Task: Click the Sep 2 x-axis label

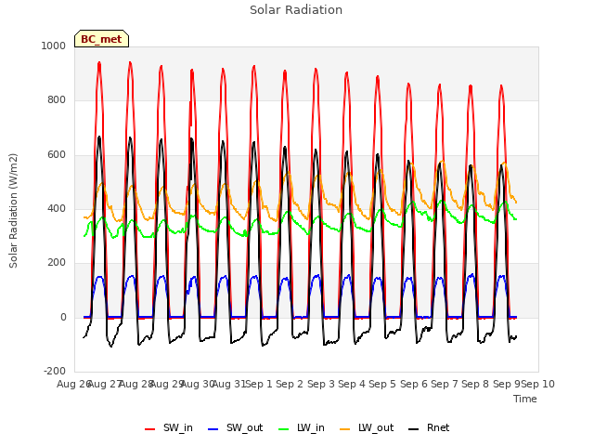Action: [290, 384]
